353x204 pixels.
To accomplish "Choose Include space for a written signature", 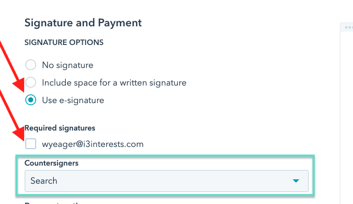I will pyautogui.click(x=31, y=82).
